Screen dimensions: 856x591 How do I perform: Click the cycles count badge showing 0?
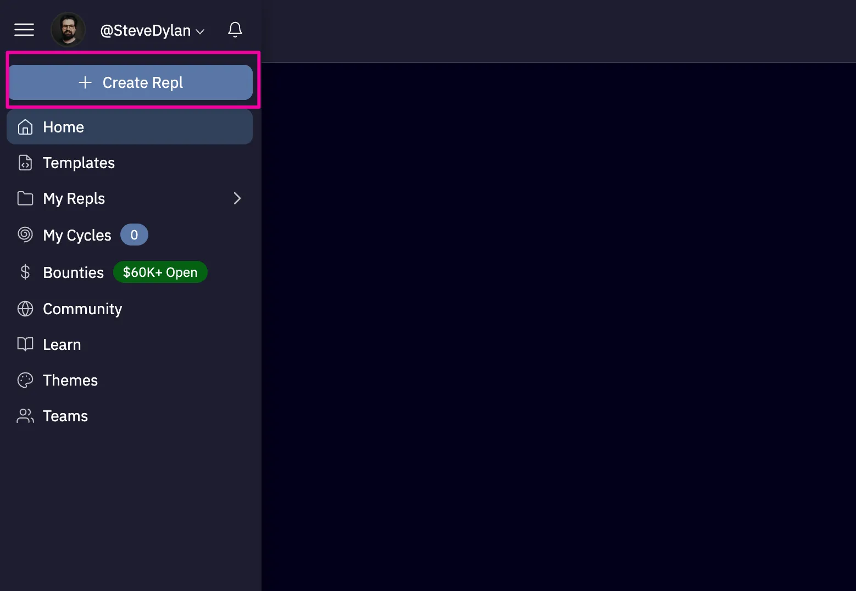tap(134, 235)
